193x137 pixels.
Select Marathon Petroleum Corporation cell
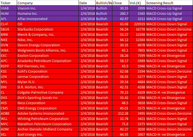click(x=48, y=124)
